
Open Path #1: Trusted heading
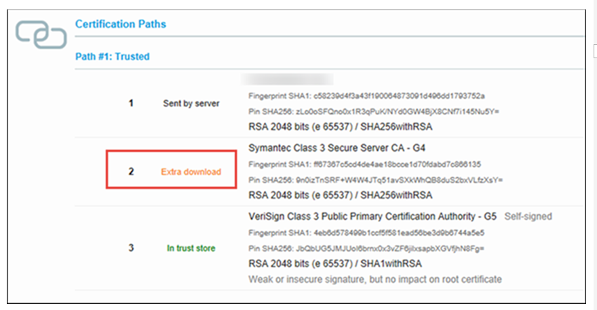point(113,57)
